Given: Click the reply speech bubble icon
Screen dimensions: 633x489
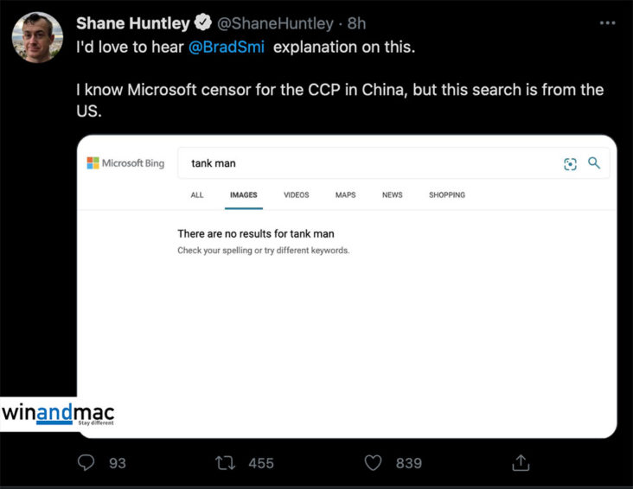Looking at the screenshot, I should click(86, 463).
